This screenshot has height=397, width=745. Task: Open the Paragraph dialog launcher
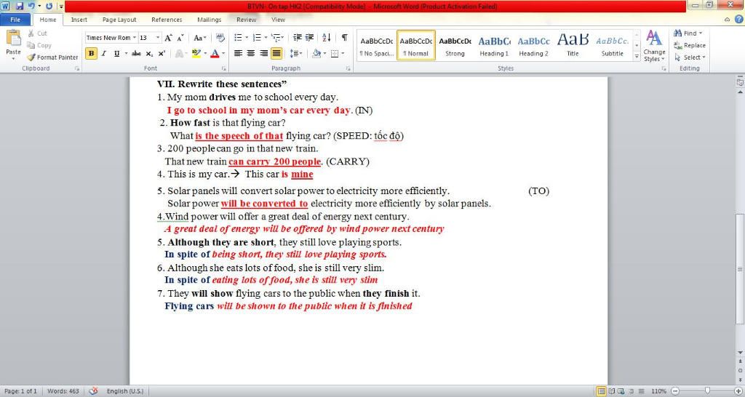point(348,69)
